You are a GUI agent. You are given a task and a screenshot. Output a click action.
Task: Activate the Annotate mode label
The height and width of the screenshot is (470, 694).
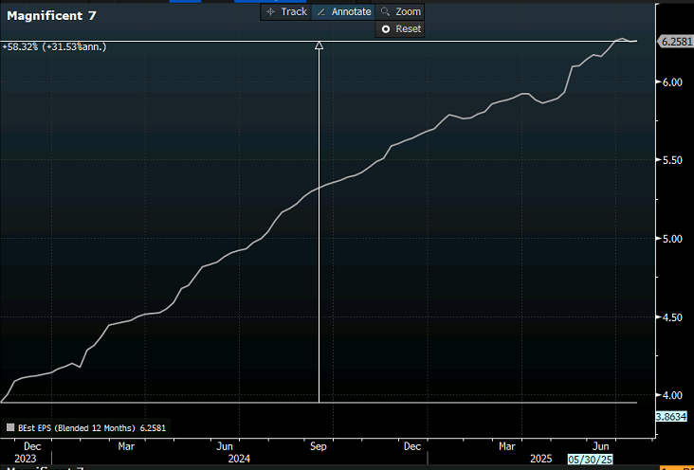(x=352, y=12)
